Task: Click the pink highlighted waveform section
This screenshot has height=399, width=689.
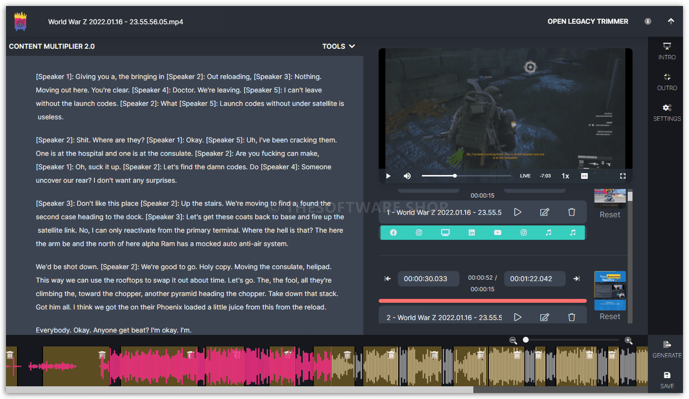Action: 220,367
